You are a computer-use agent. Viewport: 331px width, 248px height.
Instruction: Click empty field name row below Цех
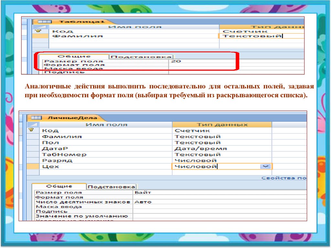[106, 172]
